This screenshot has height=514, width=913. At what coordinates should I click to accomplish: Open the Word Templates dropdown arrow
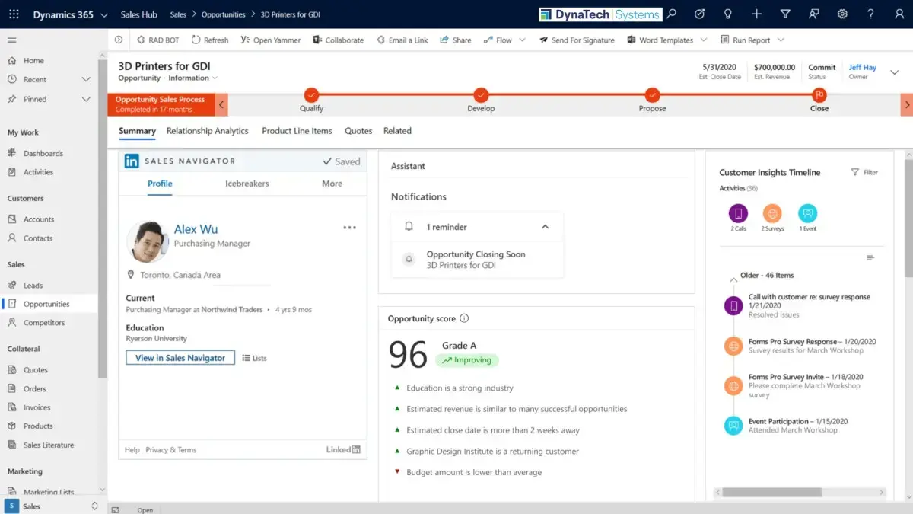[x=703, y=40]
